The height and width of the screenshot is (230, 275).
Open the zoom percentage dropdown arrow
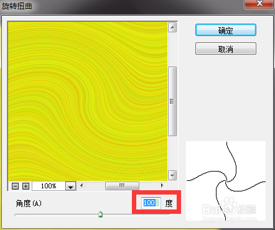click(71, 186)
